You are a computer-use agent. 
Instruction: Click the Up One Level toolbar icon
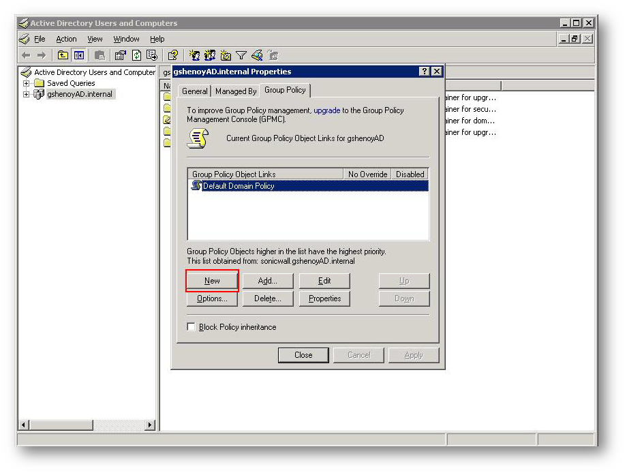coord(63,56)
